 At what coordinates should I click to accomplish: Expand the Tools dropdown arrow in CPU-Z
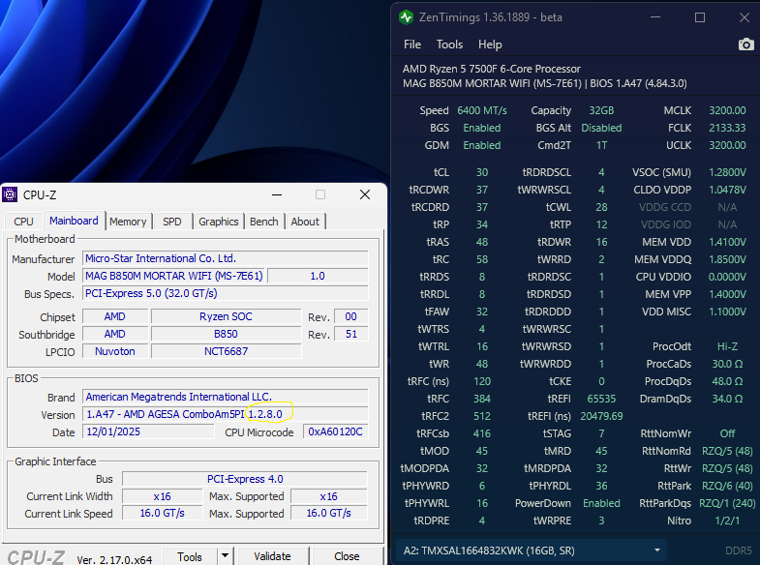click(x=225, y=556)
